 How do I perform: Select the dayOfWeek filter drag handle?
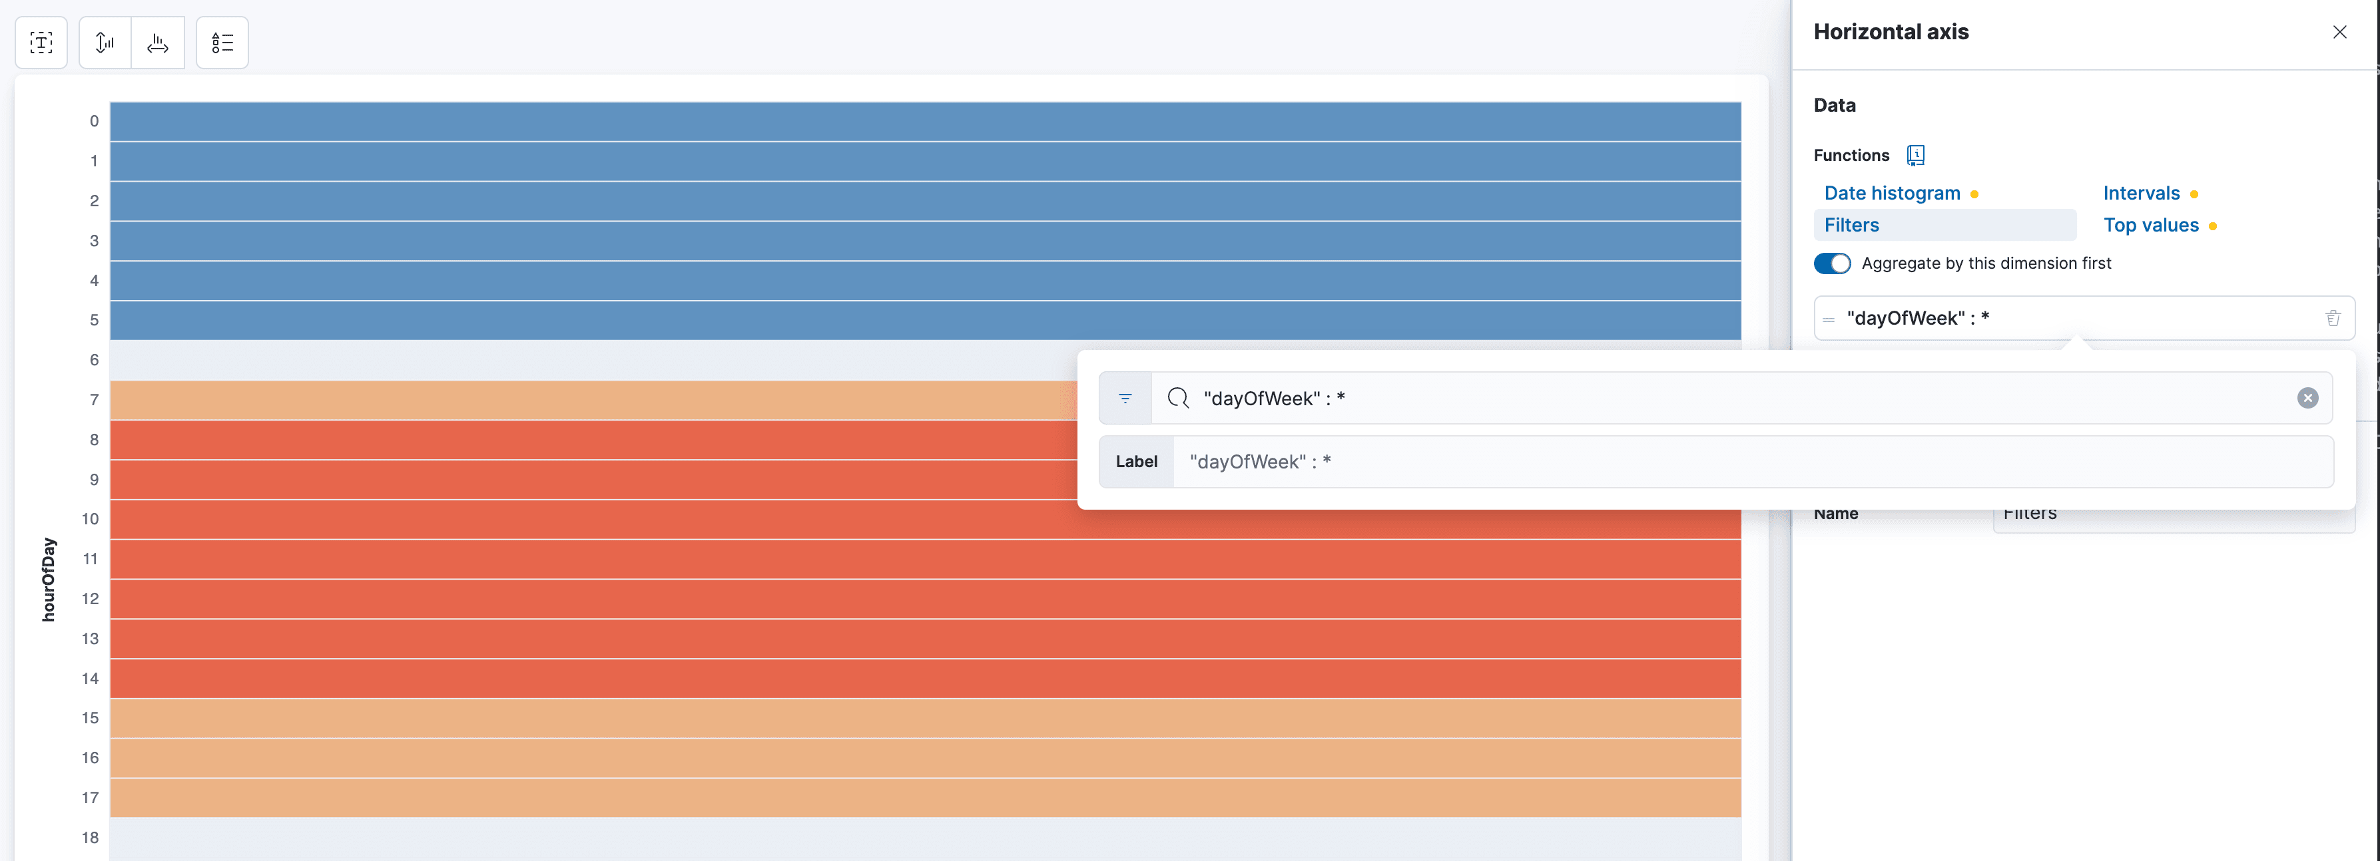[1829, 317]
